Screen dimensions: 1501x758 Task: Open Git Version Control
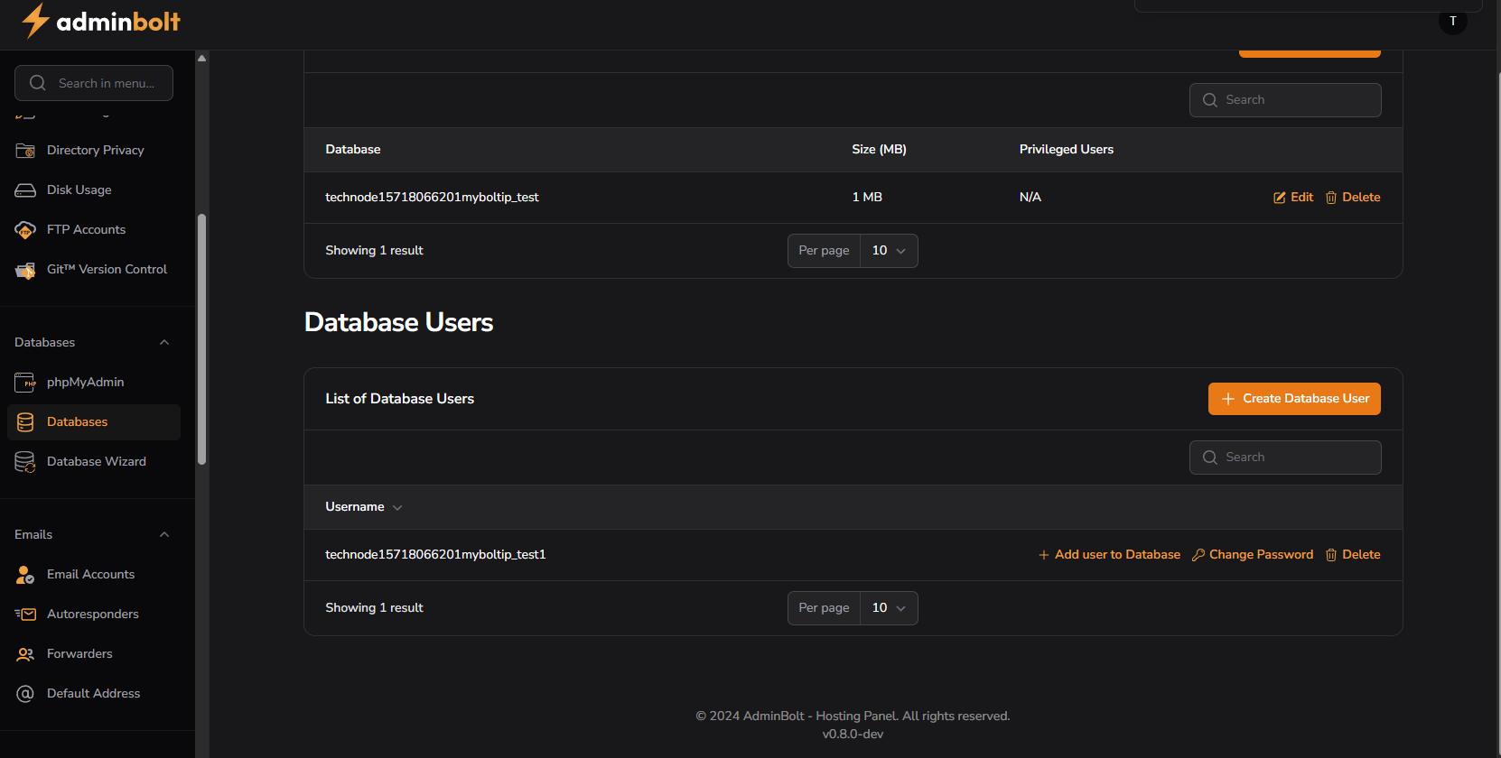click(x=107, y=270)
